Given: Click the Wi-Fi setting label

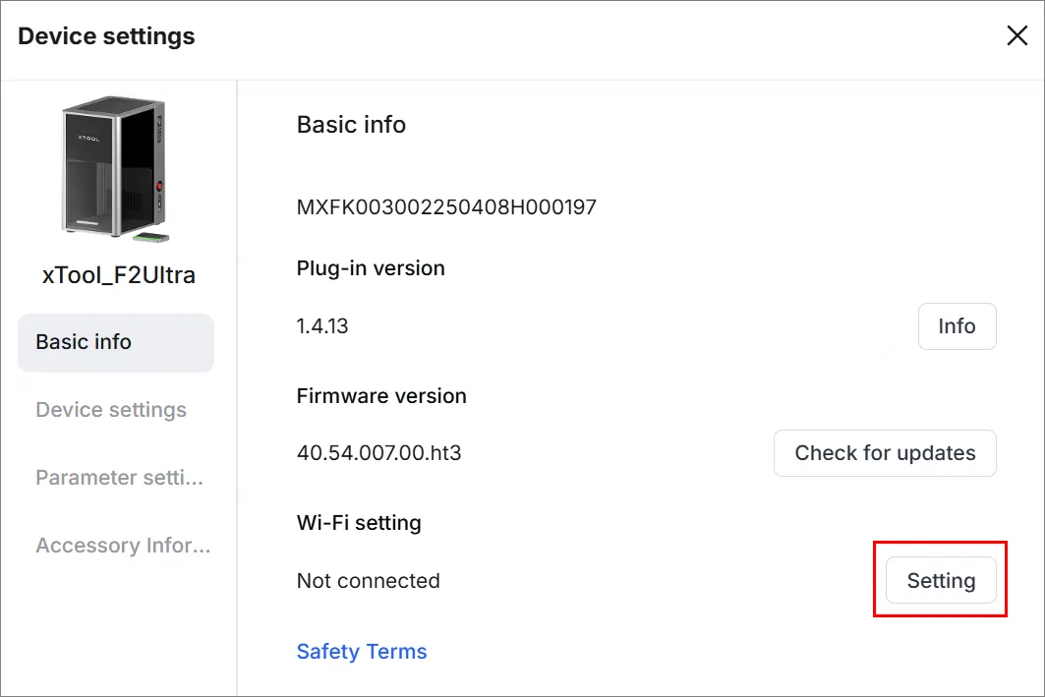Looking at the screenshot, I should coord(359,523).
